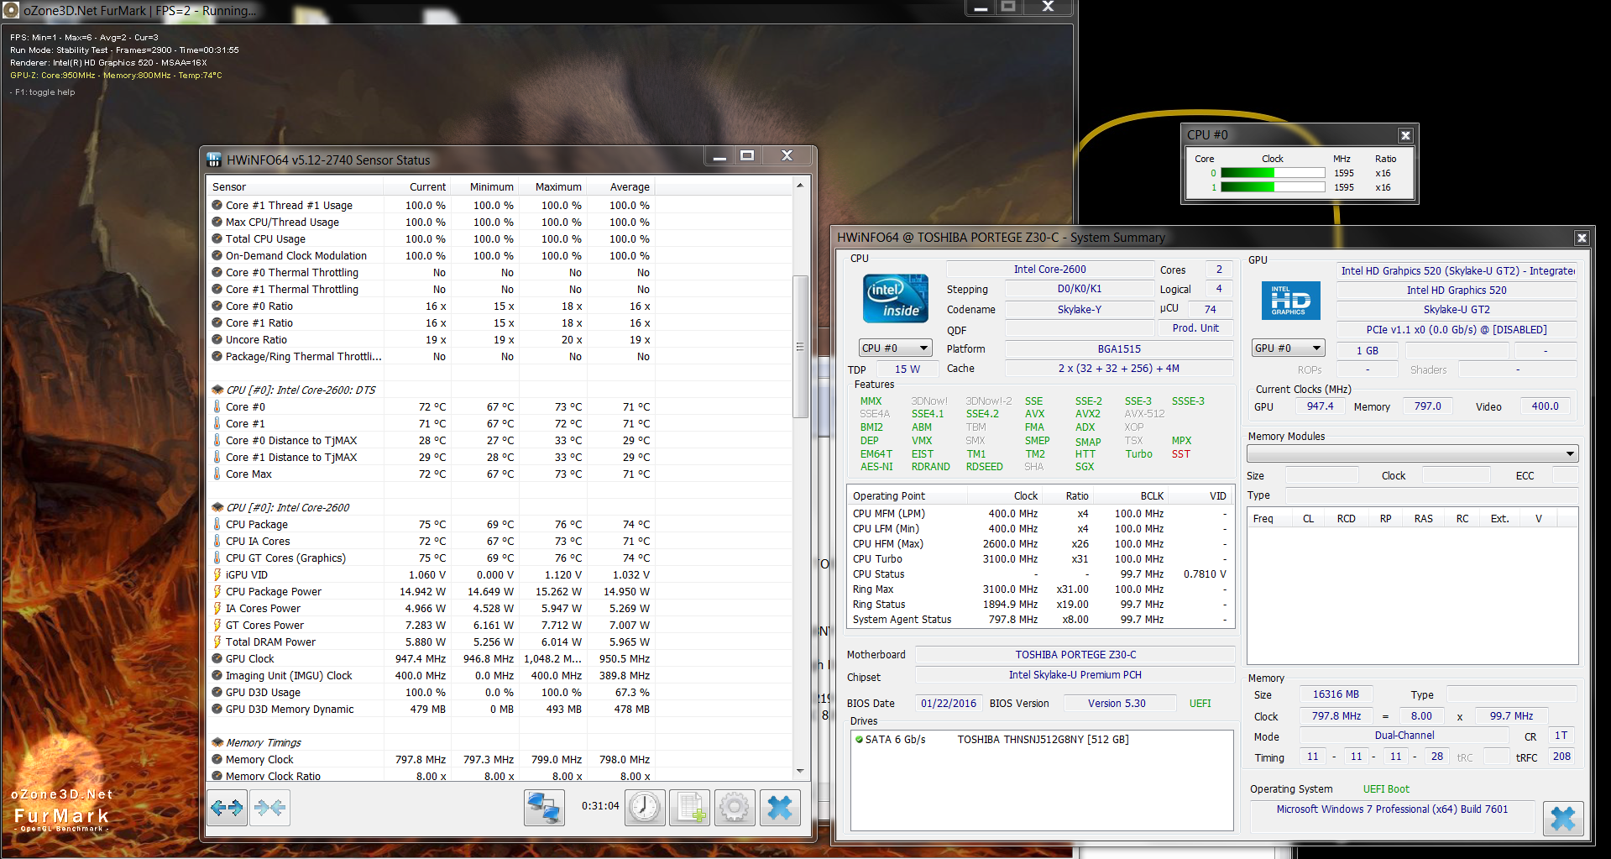Click the Maximum column header
The image size is (1611, 859).
(553, 187)
